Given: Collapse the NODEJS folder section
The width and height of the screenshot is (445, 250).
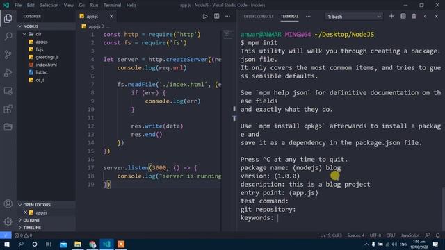Looking at the screenshot, I should [x=47, y=26].
